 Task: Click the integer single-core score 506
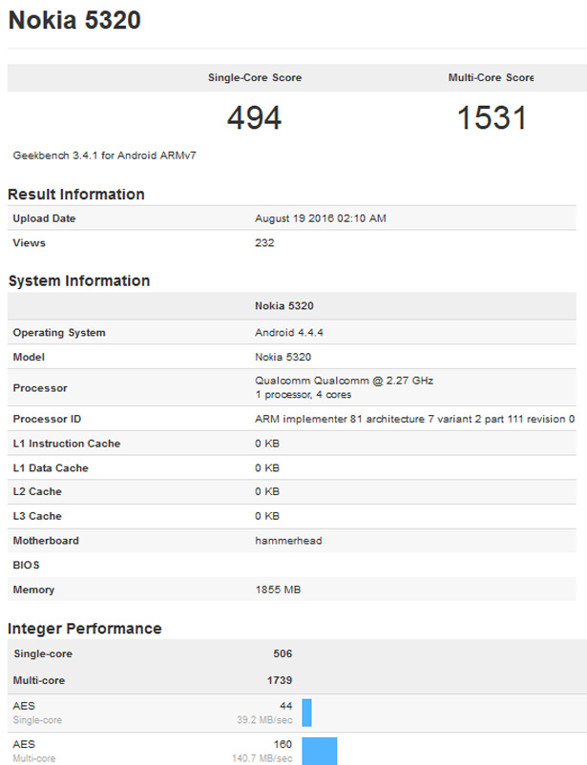point(283,653)
